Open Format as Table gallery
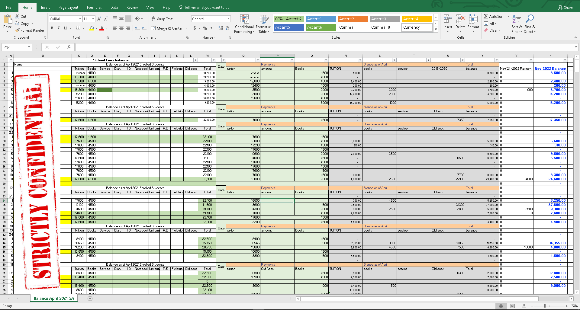 (x=264, y=24)
